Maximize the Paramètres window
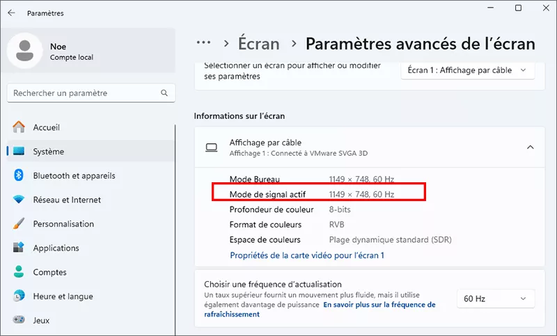 (x=518, y=8)
